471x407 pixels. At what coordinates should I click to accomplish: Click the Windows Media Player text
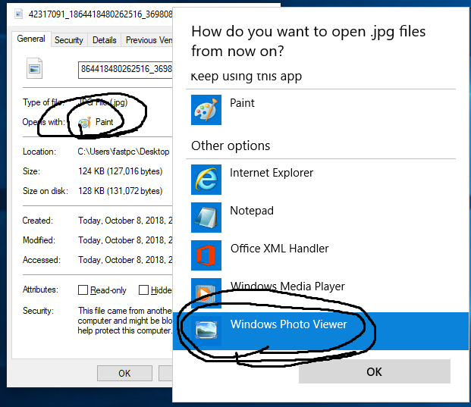(287, 286)
